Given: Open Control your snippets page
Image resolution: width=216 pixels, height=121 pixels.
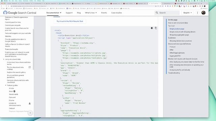Looking at the screenshot, I should (x=13, y=25).
